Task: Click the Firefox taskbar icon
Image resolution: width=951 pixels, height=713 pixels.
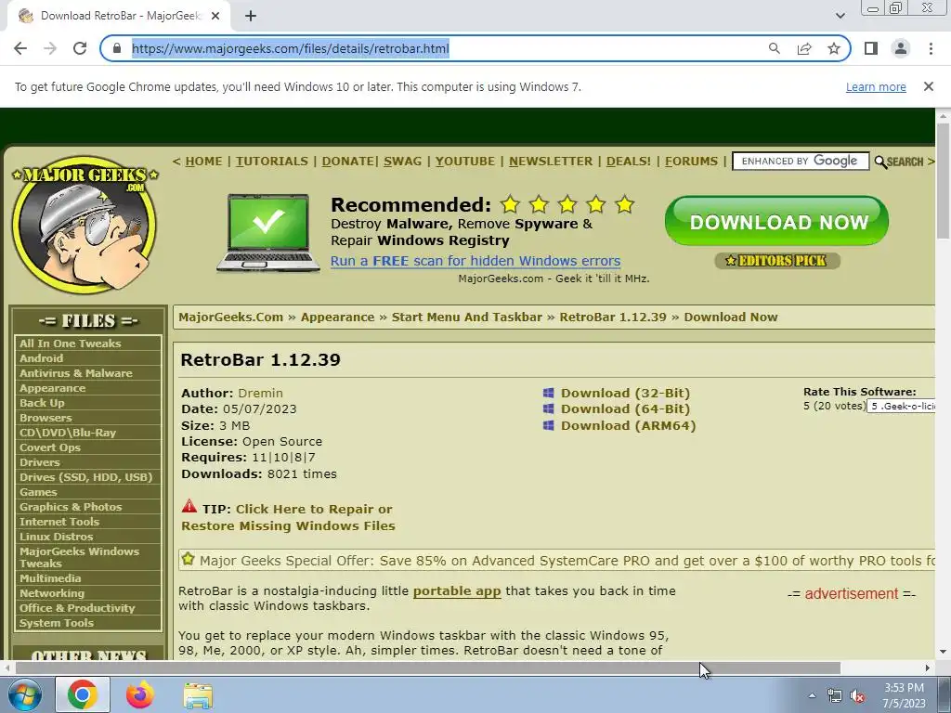Action: pyautogui.click(x=140, y=694)
